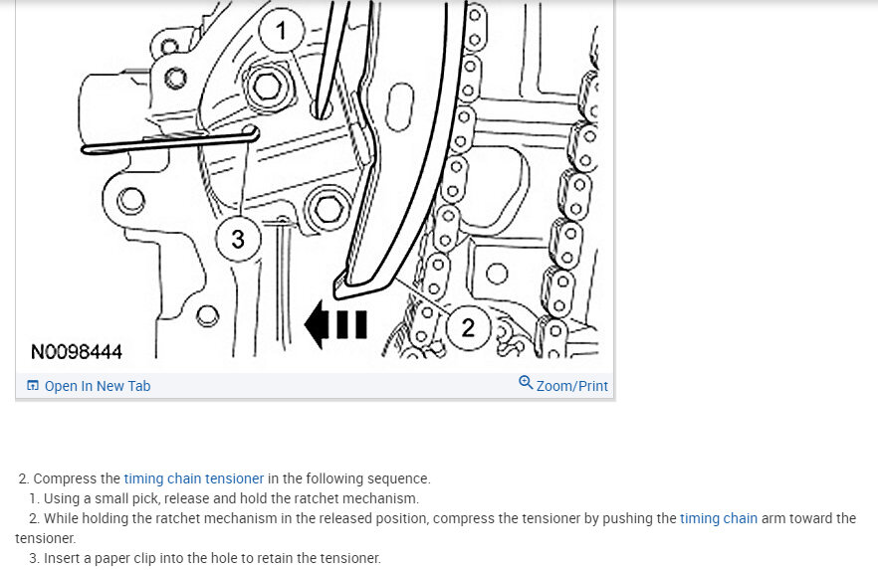Image resolution: width=878 pixels, height=570 pixels.
Task: Click callout circle 3 in the diagram
Action: tap(239, 240)
